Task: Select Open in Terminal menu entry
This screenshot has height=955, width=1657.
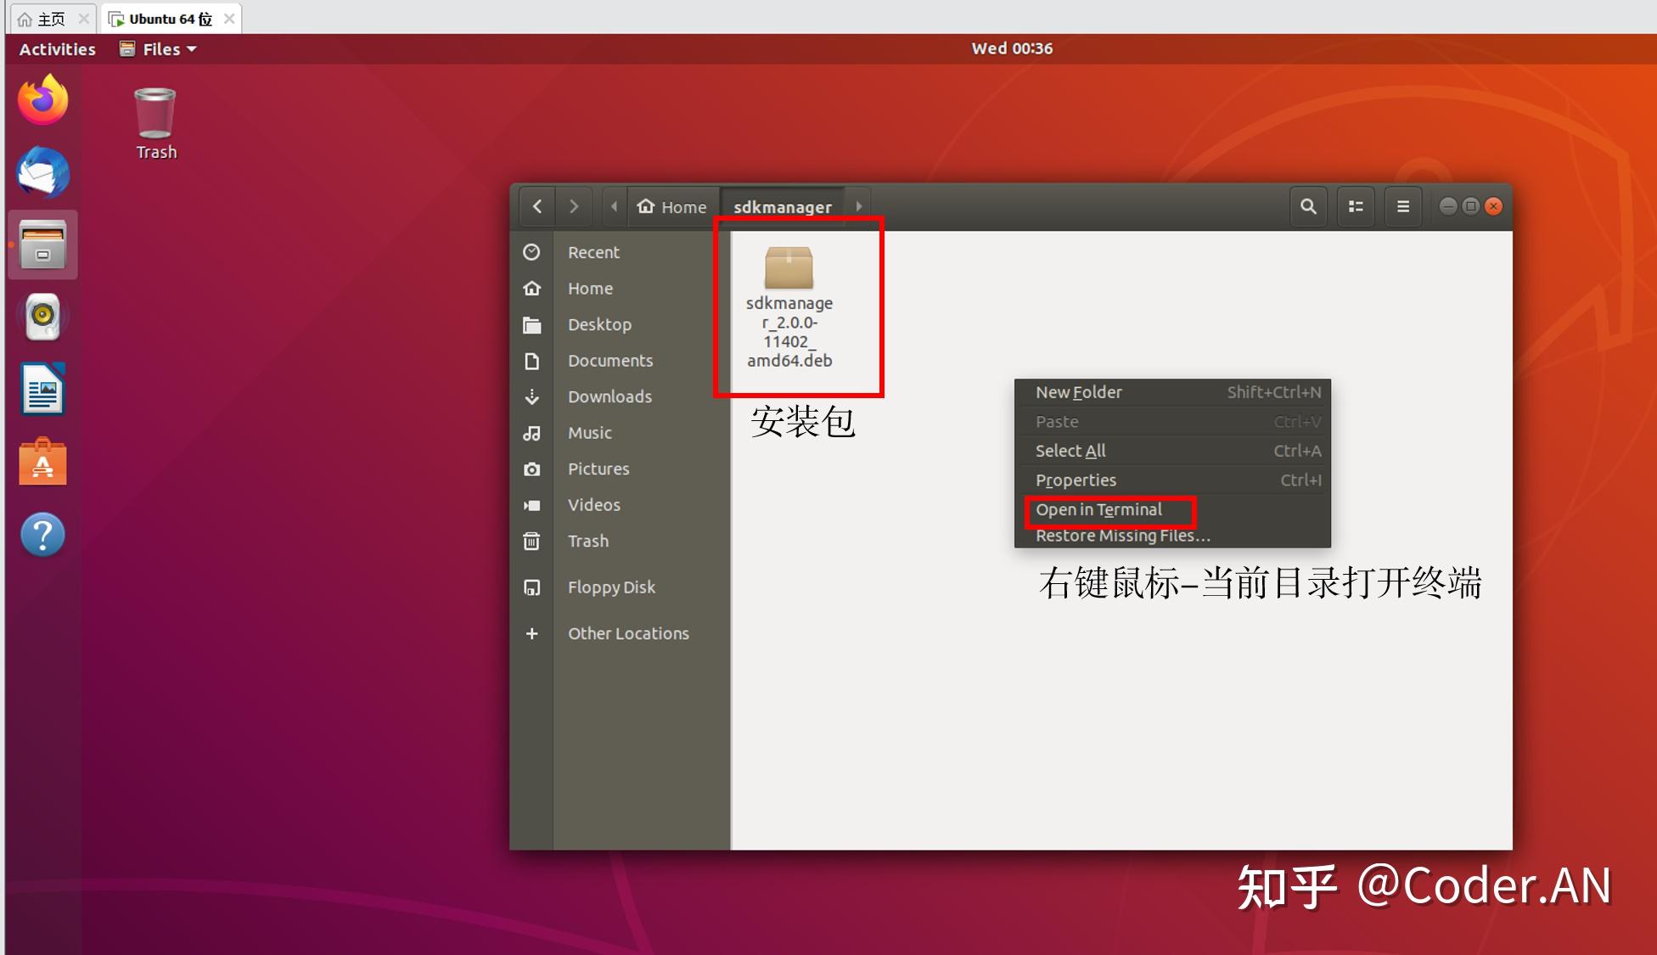Action: click(x=1172, y=509)
